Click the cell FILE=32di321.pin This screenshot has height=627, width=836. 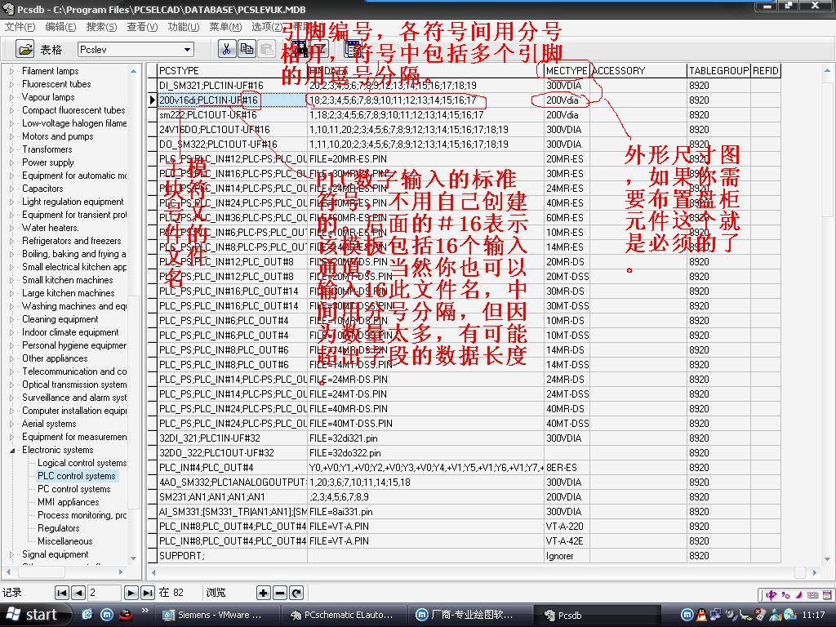[x=425, y=438]
